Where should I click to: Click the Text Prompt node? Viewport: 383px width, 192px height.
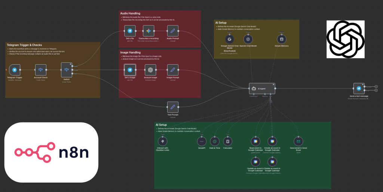[172, 107]
